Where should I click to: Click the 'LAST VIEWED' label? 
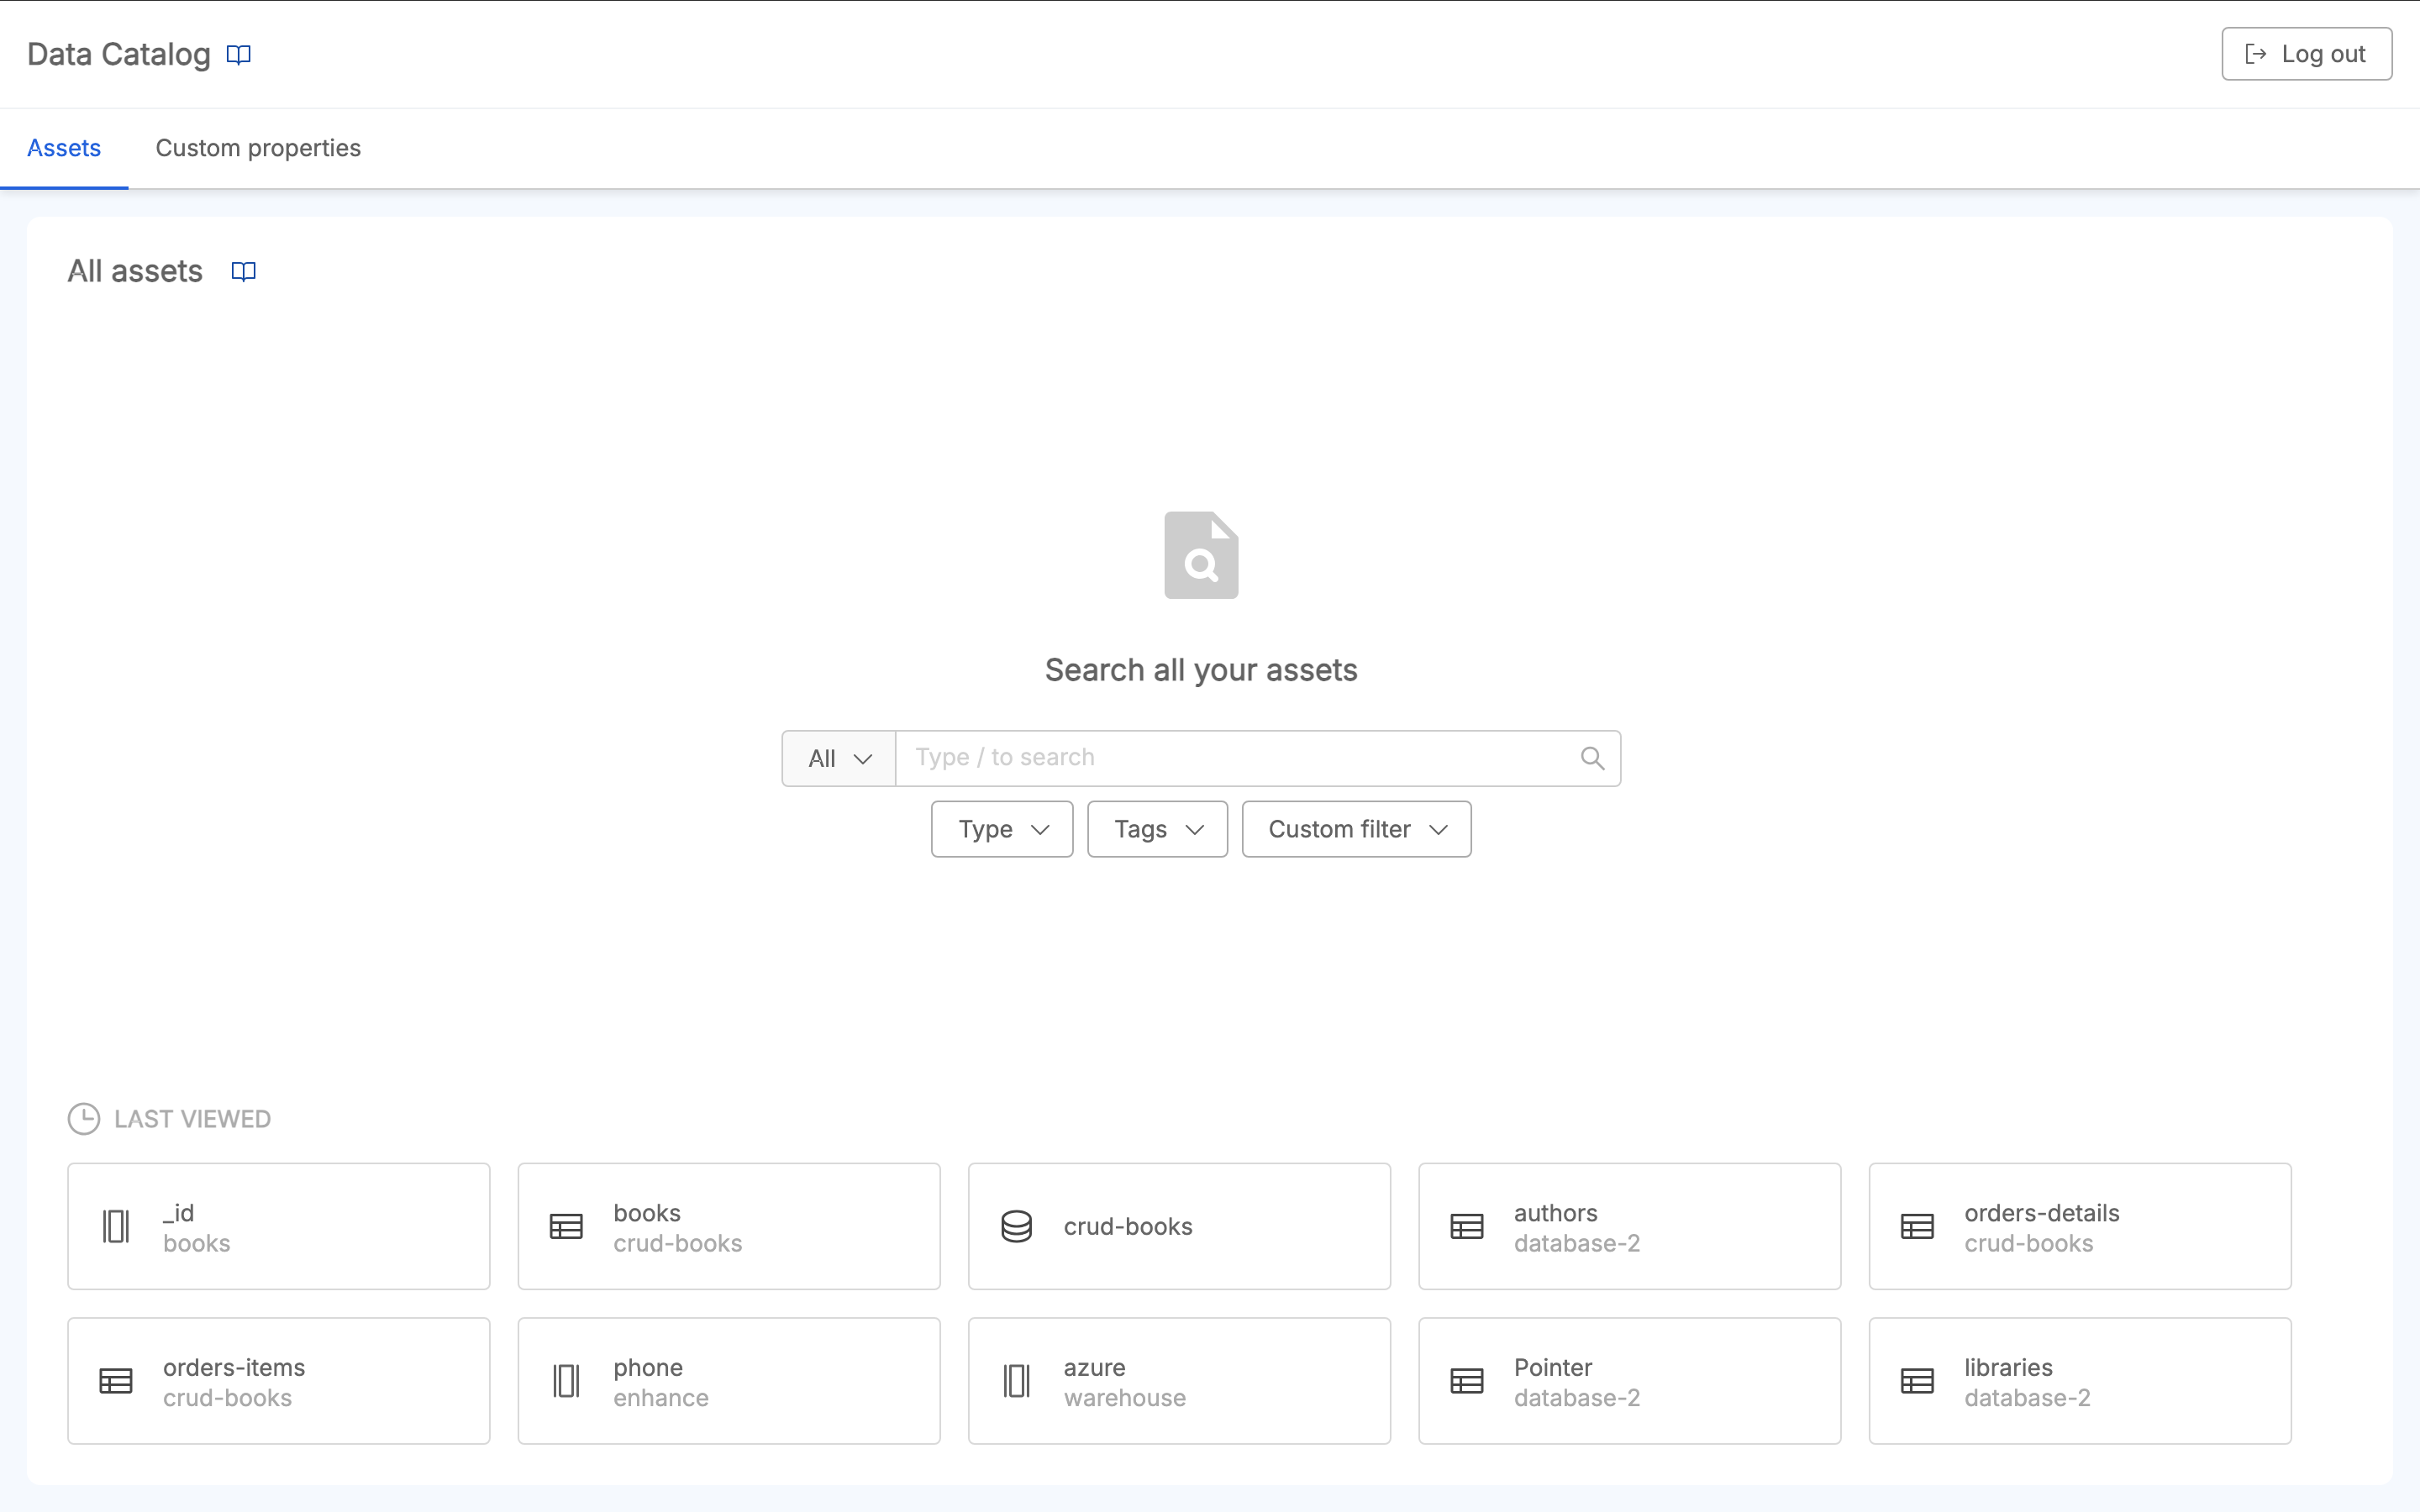click(192, 1119)
